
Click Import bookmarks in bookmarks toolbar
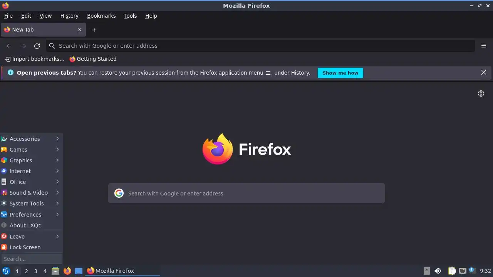35,59
